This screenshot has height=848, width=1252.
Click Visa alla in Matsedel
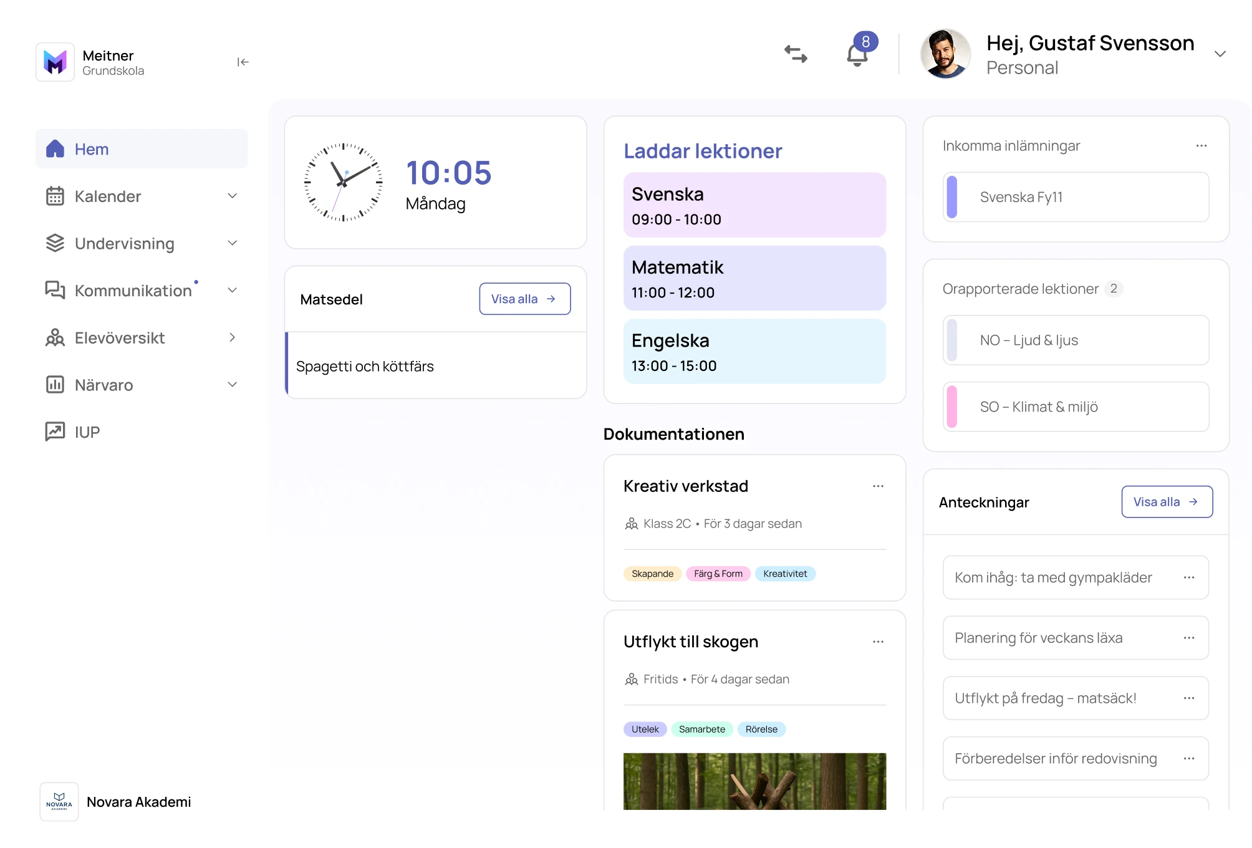coord(524,299)
